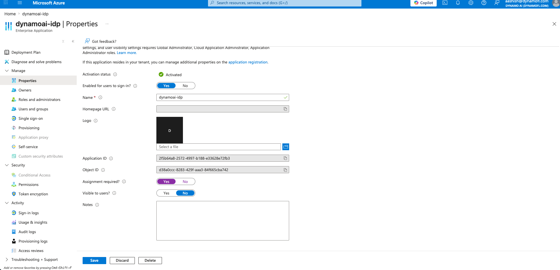Set Assignment required to Yes

166,182
